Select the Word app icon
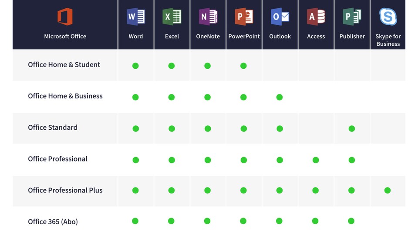Image resolution: width=418 pixels, height=235 pixels. pos(136,17)
